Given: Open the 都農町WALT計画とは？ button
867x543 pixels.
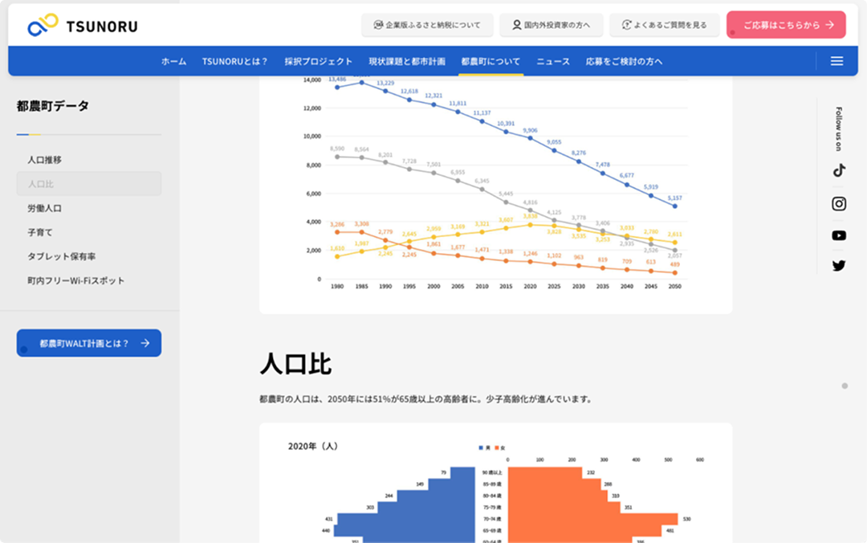Looking at the screenshot, I should [89, 343].
